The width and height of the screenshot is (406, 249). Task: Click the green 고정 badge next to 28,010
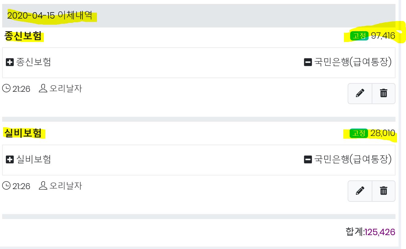pyautogui.click(x=359, y=133)
